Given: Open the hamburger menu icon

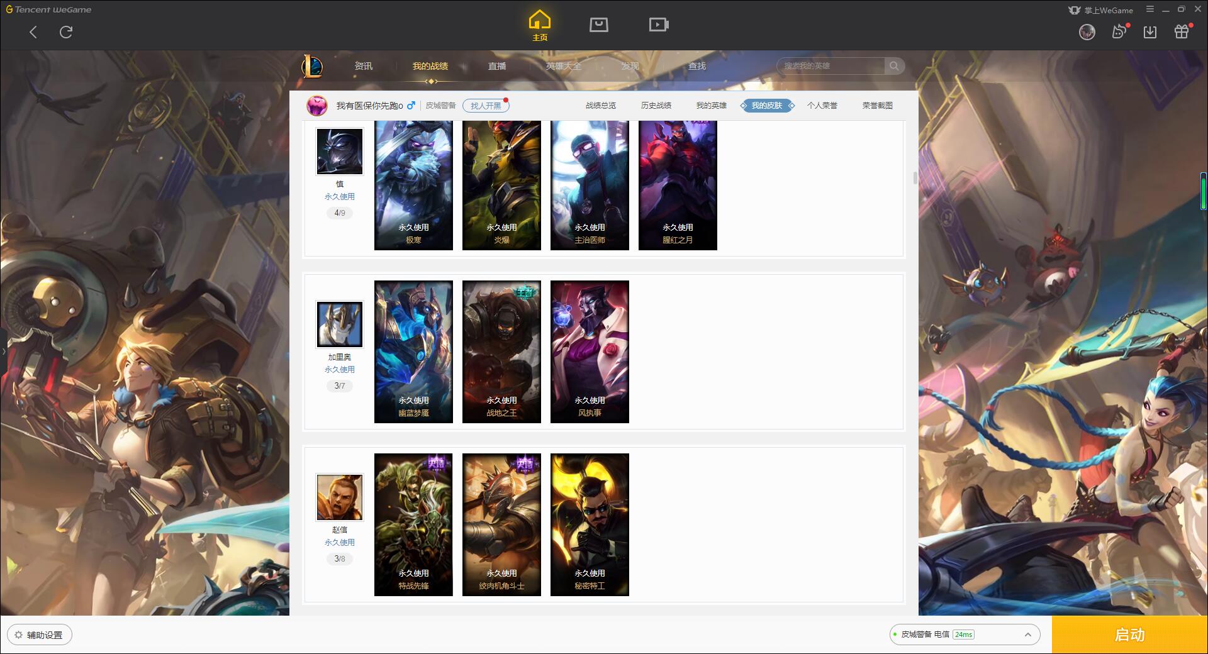Looking at the screenshot, I should tap(1150, 9).
